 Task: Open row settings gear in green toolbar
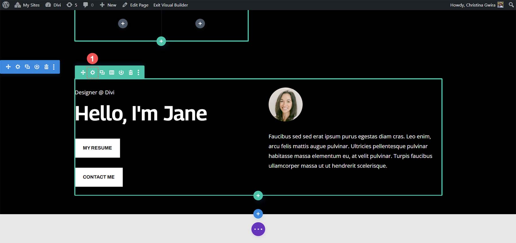click(x=93, y=72)
